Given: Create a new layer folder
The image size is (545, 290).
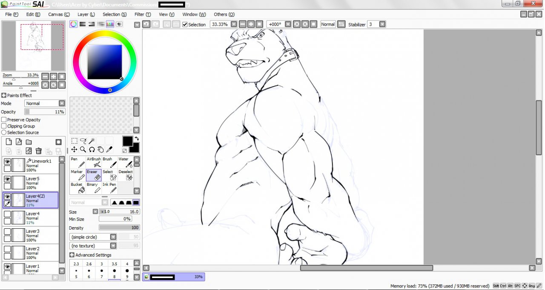Looking at the screenshot, I should (29, 142).
